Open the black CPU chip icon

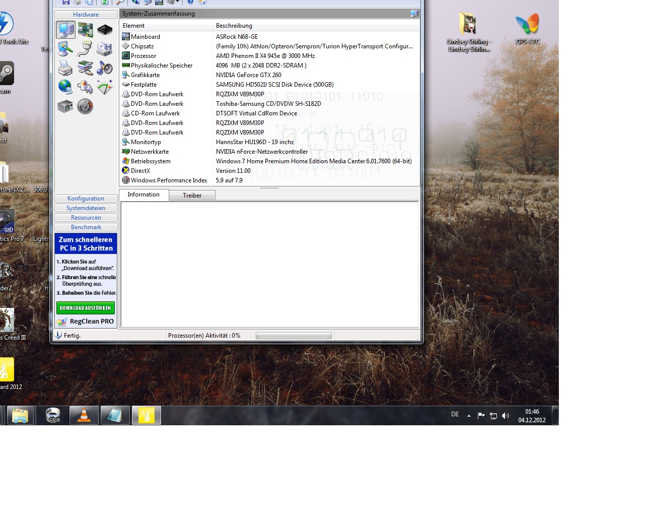tap(105, 30)
